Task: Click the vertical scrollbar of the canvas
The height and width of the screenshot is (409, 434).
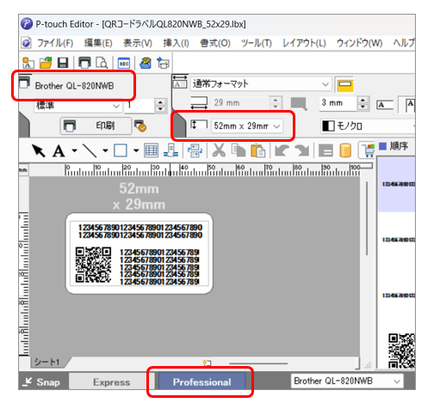Action: click(367, 217)
